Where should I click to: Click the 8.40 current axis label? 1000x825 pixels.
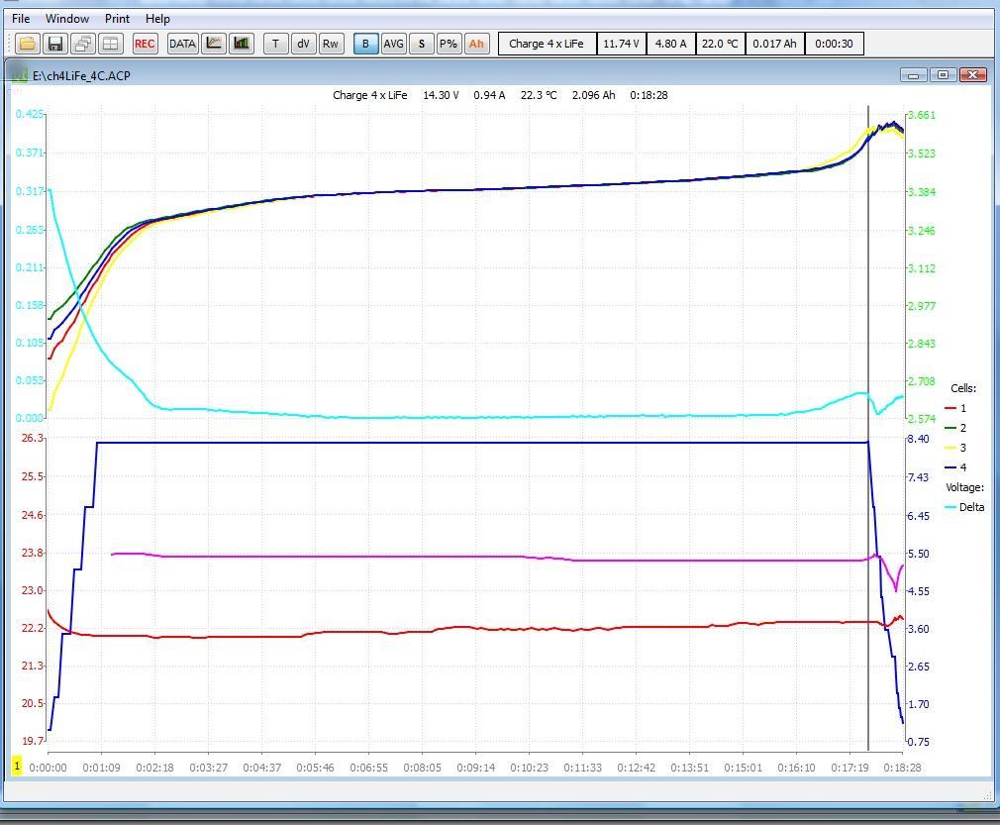(x=919, y=439)
